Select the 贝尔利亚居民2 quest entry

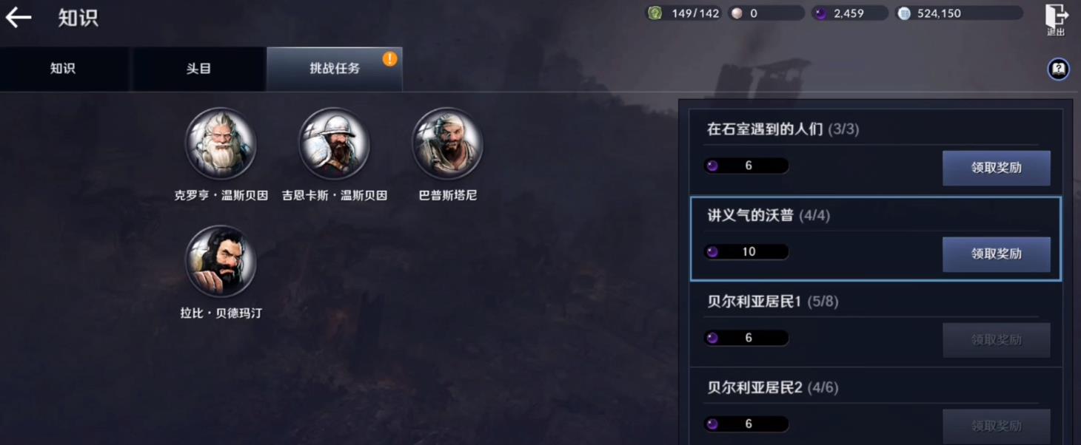click(876, 407)
